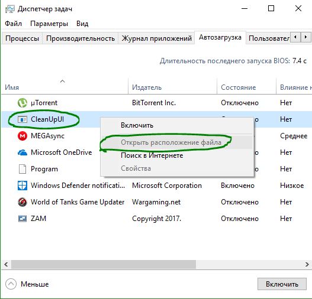Click the horizontal scrollbar thumb
This screenshot has width=312, height=299.
click(x=104, y=265)
